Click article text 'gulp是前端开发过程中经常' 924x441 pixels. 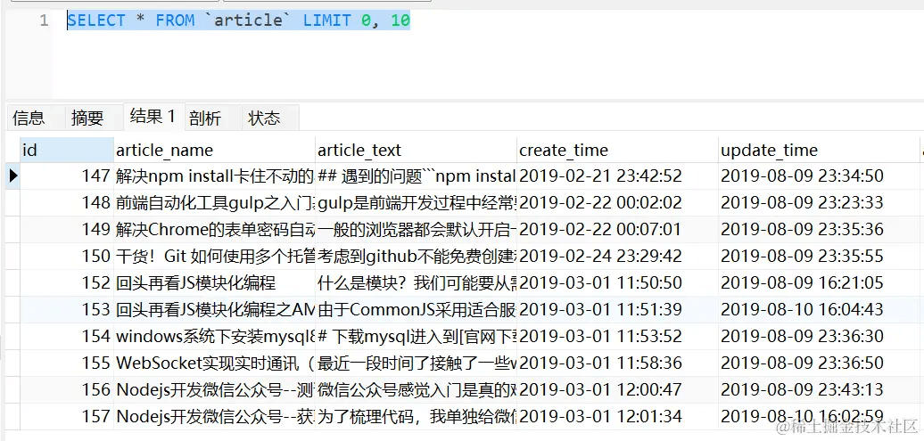(x=416, y=202)
